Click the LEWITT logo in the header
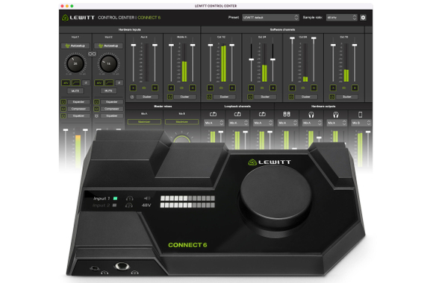The height and width of the screenshot is (283, 430). tap(78, 18)
